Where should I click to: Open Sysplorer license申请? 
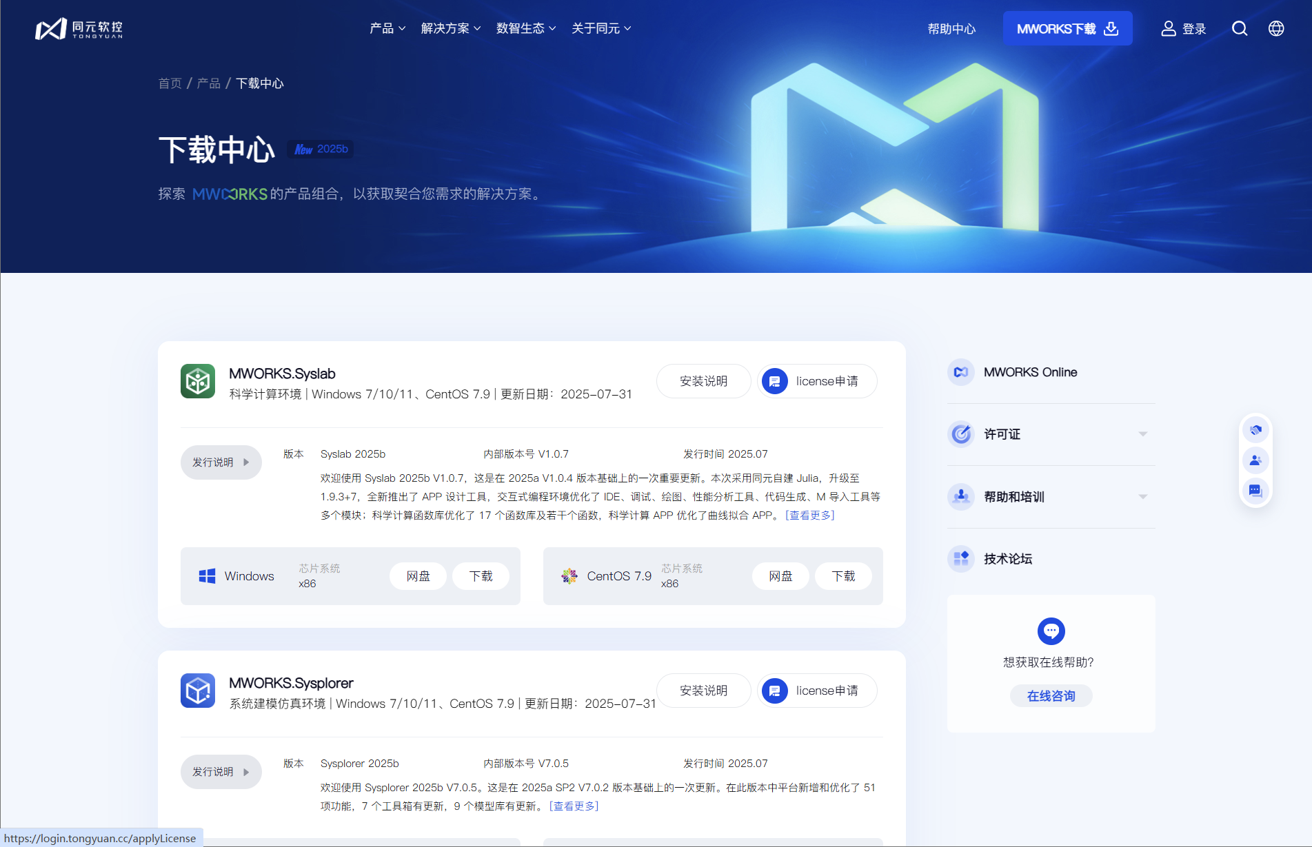pos(817,691)
